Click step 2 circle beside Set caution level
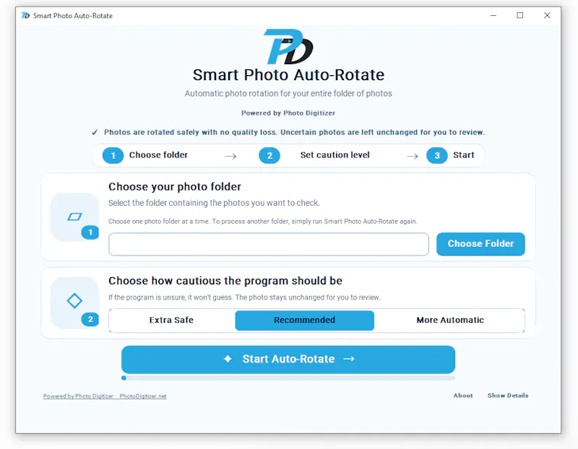Screen dimensions: 578x449 pyautogui.click(x=269, y=155)
